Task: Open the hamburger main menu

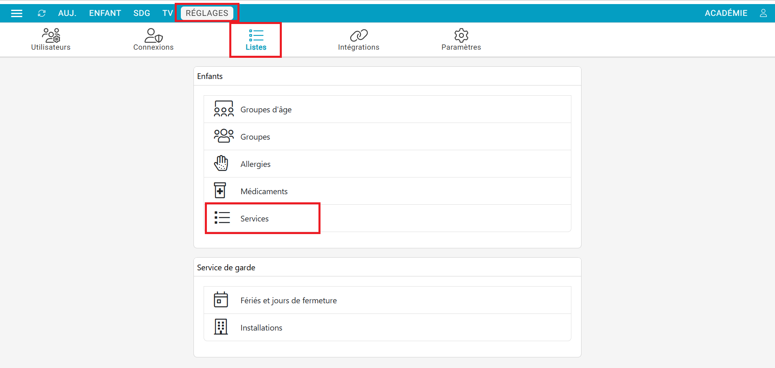Action: 17,13
